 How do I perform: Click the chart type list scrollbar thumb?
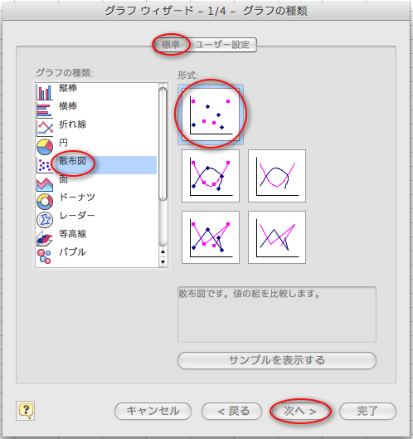[163, 144]
